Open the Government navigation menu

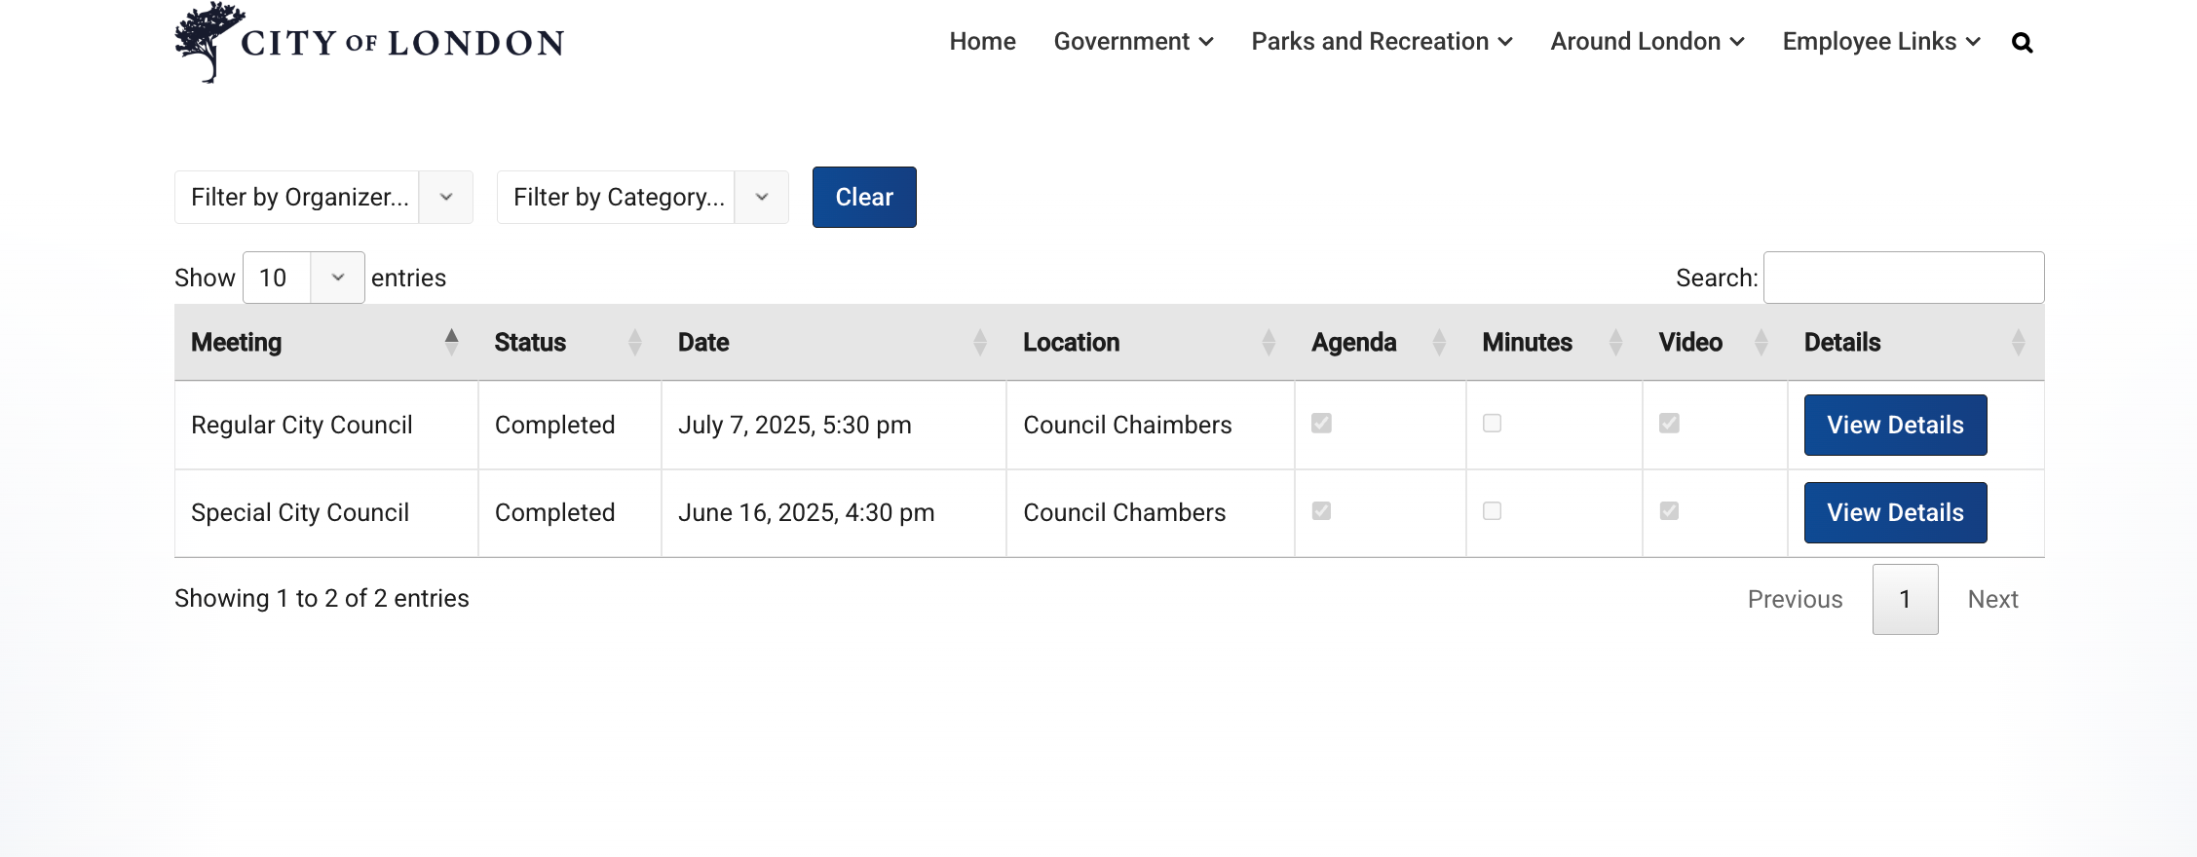1133,42
